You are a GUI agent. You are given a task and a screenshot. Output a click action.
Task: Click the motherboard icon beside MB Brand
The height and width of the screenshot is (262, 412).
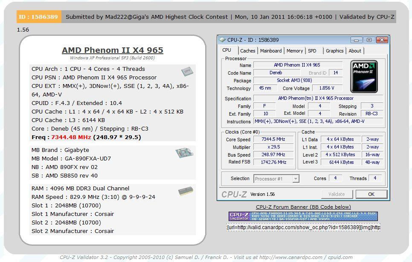(184, 153)
